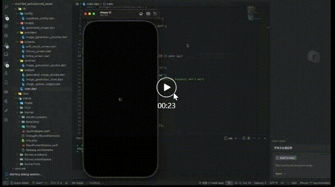The height and width of the screenshot is (187, 335).
Task: Collapse the config folder
Action: point(28,14)
